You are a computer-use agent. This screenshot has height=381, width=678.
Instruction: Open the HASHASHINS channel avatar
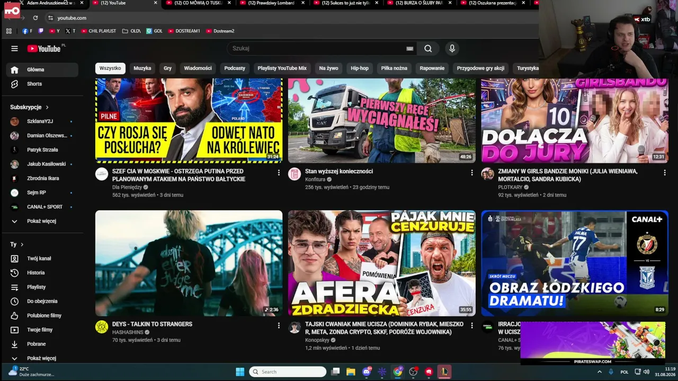[x=102, y=327]
